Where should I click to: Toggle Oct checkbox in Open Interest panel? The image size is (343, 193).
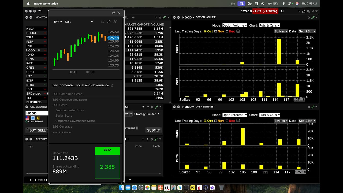tap(205, 121)
